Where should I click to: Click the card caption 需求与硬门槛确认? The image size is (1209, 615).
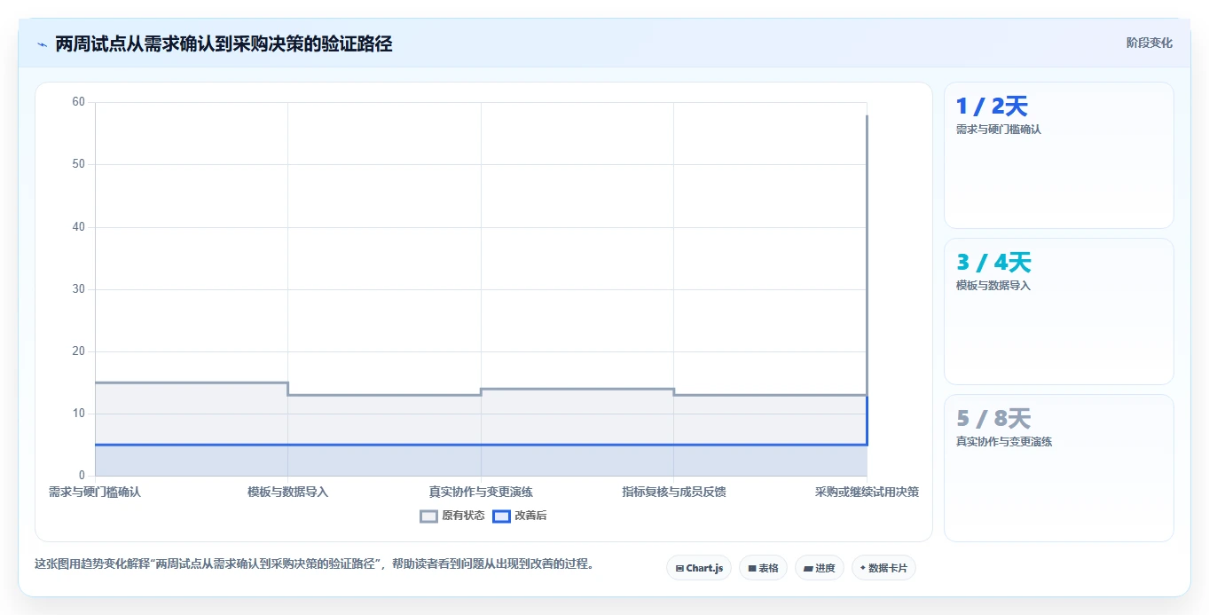pyautogui.click(x=998, y=130)
